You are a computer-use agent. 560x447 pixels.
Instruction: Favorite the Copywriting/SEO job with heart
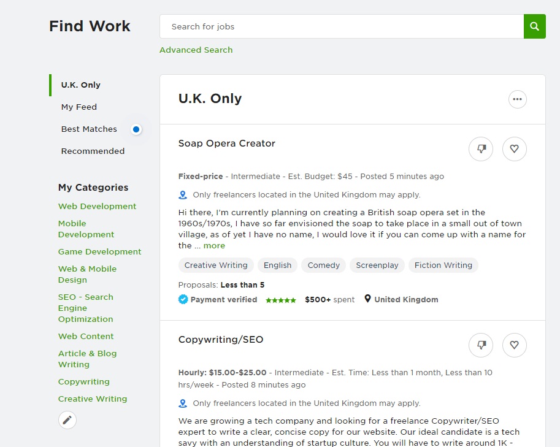[x=514, y=345]
